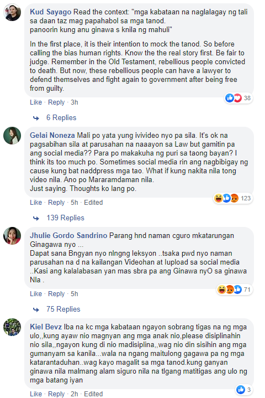Screen dimensions: 265x398
Task: Click the reply arrow icon beside 75 Replies
Action: pos(36,309)
